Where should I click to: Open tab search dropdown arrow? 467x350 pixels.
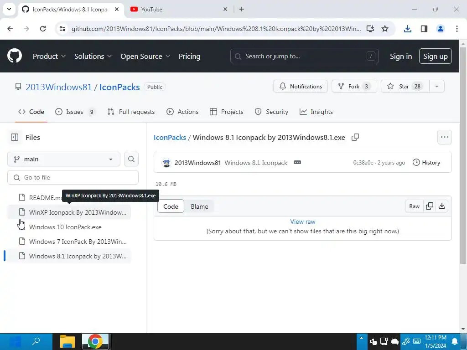pyautogui.click(x=9, y=9)
